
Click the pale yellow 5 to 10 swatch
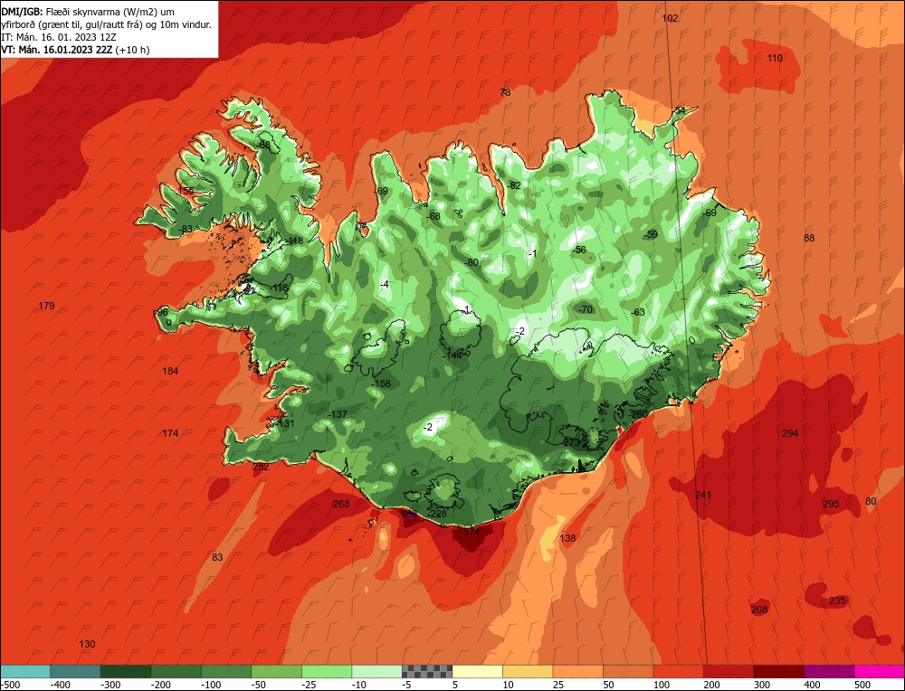pos(477,671)
